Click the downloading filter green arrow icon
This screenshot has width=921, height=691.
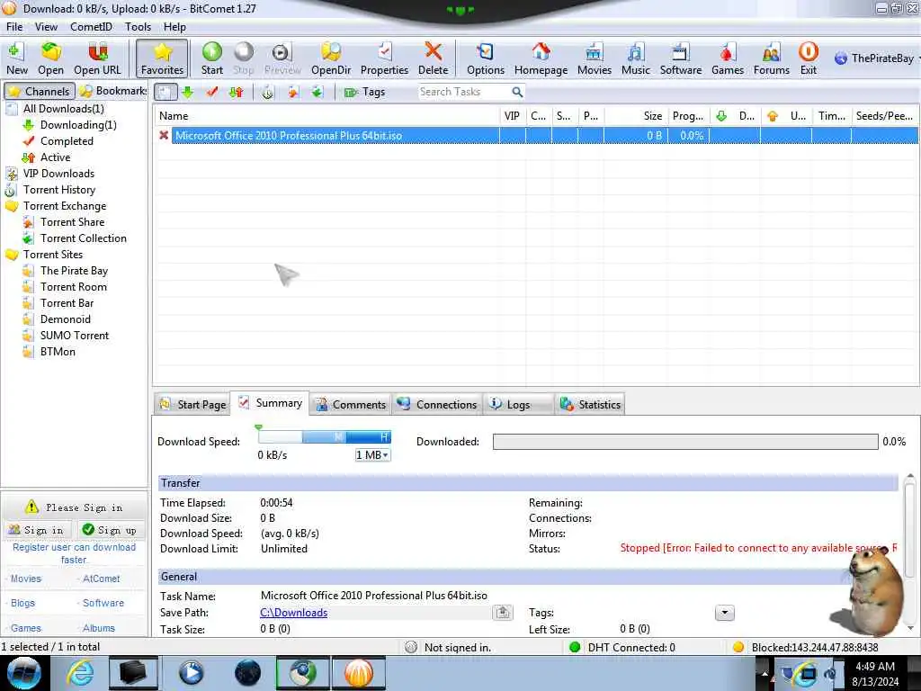coord(187,92)
